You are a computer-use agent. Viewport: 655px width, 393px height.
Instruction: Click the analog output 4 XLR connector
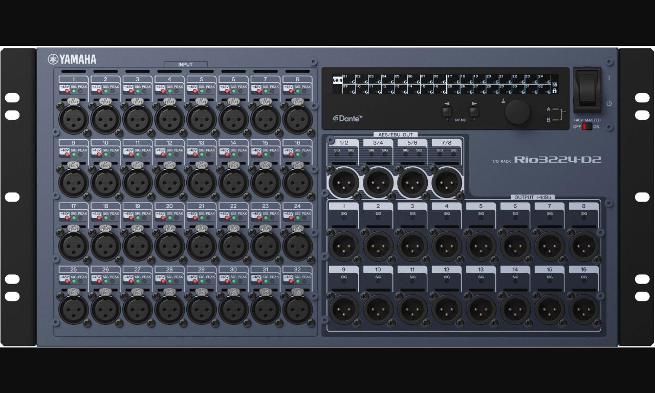click(x=447, y=246)
